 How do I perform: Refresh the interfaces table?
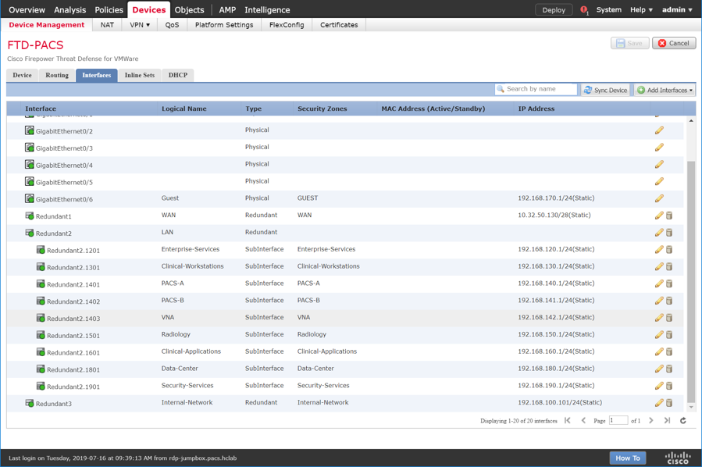click(x=682, y=421)
